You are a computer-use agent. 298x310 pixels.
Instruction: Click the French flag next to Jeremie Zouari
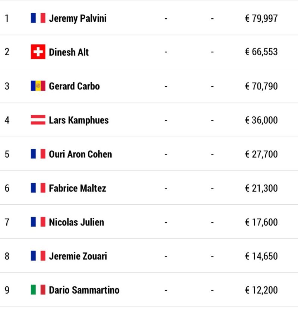point(38,256)
